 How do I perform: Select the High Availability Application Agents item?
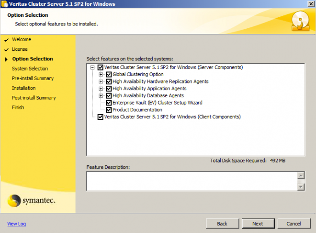[149, 89]
